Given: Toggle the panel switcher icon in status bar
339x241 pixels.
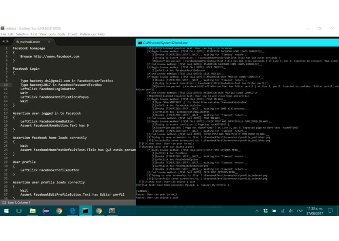Looking at the screenshot, I should click(x=4, y=202).
